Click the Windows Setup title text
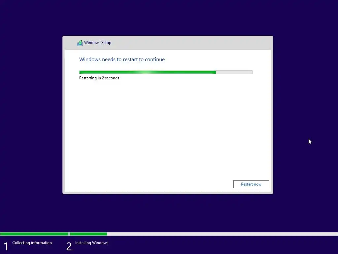Image resolution: width=338 pixels, height=254 pixels. [x=98, y=43]
